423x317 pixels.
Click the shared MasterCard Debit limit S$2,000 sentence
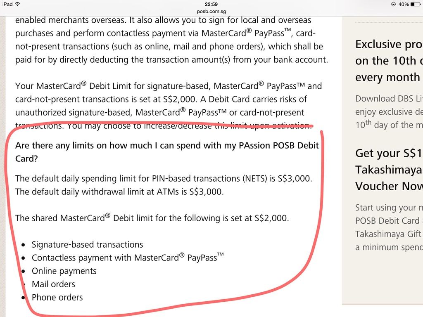coord(152,218)
